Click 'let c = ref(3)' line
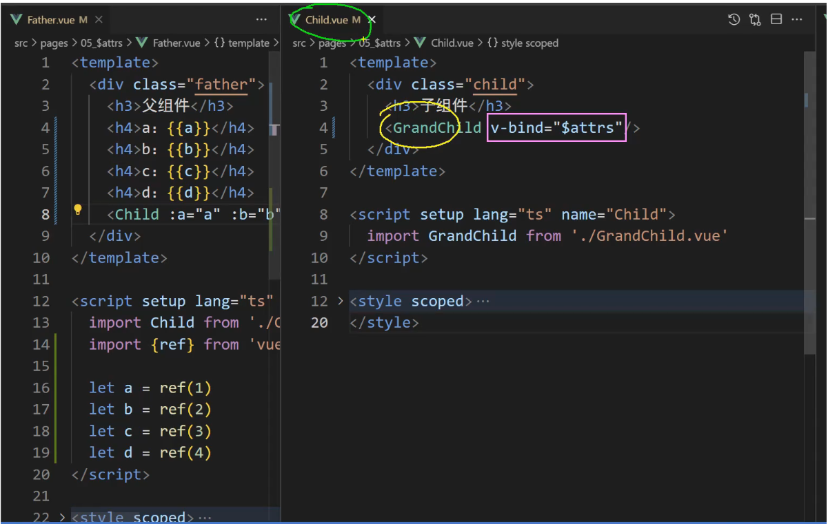Screen dimensions: 828x526 pyautogui.click(x=150, y=431)
